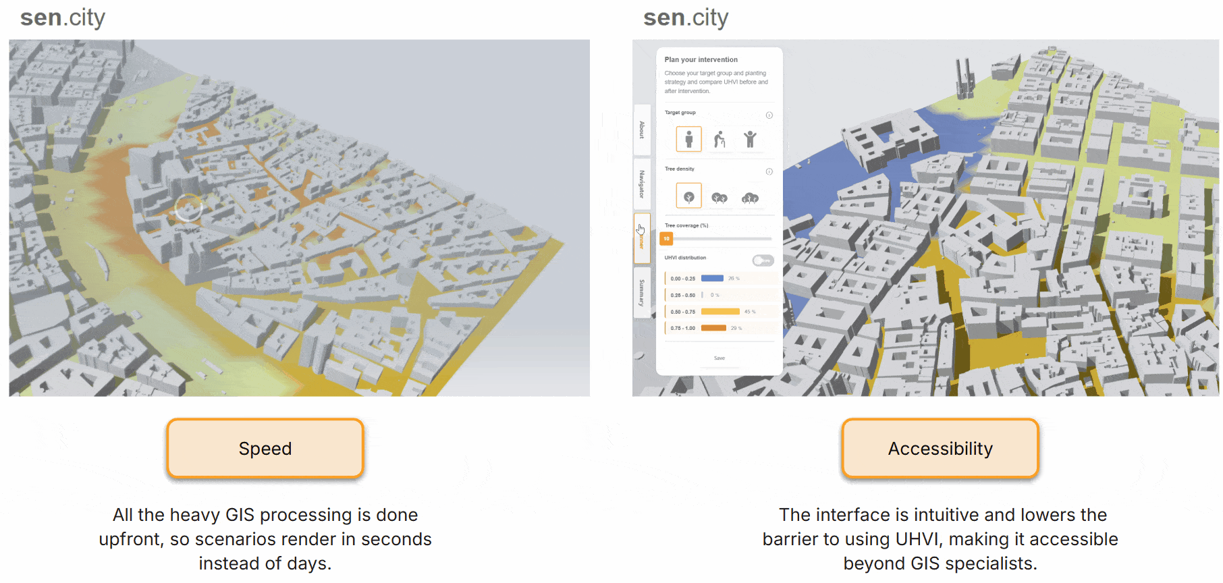The width and height of the screenshot is (1223, 583).
Task: Click the Tree coverage slider handle
Action: click(667, 239)
